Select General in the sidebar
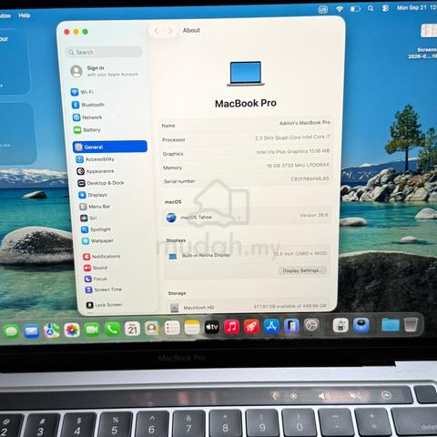The image size is (437, 437). click(110, 147)
